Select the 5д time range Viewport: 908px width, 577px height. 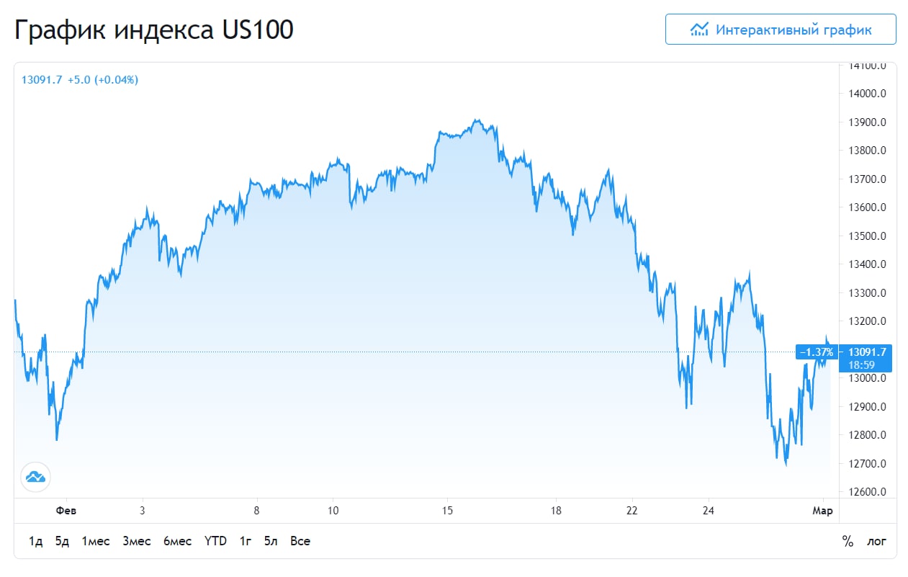pos(62,541)
